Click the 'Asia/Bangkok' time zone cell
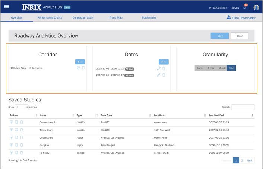 [108, 145]
